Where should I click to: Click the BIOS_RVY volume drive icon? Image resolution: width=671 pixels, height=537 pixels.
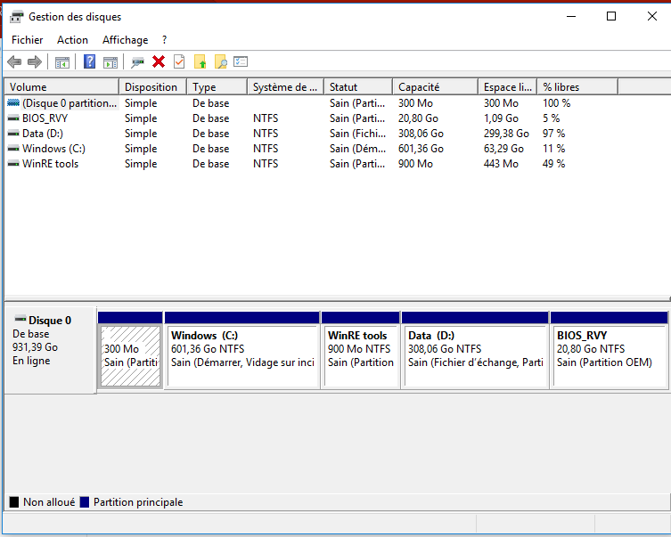13,118
